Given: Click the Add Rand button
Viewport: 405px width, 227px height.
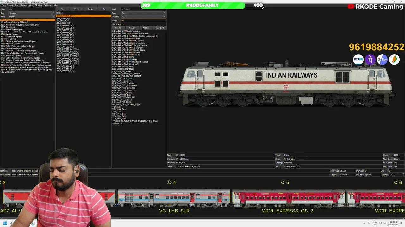Looking at the screenshot, I should (x=160, y=28).
